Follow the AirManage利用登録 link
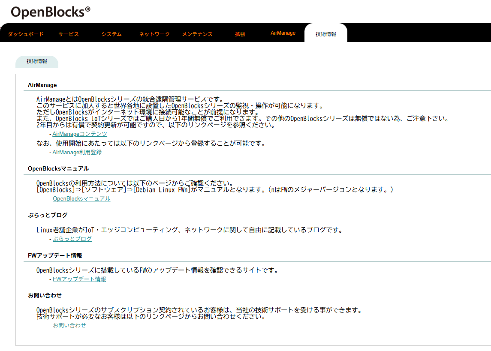 77,152
